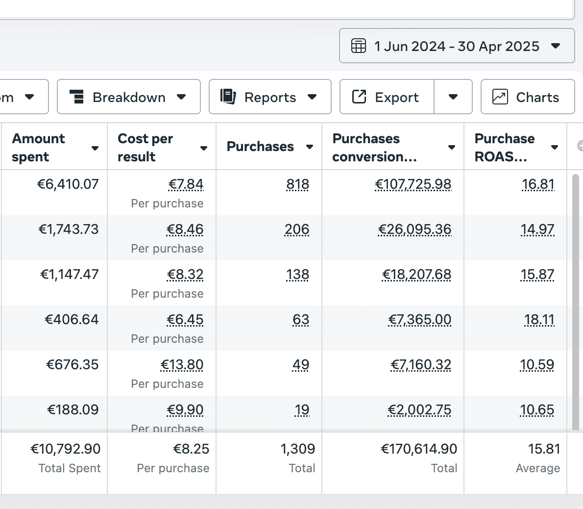
Task: Click the vertical table scrollbar
Action: click(x=576, y=301)
